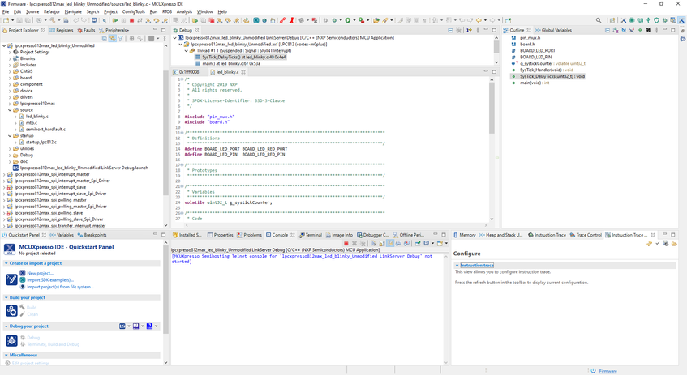Click the Step Return toolbar icon
The height and width of the screenshot is (375, 687).
[165, 20]
